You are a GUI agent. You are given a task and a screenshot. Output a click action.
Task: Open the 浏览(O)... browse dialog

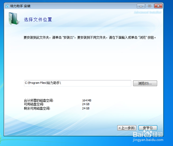click(x=145, y=83)
